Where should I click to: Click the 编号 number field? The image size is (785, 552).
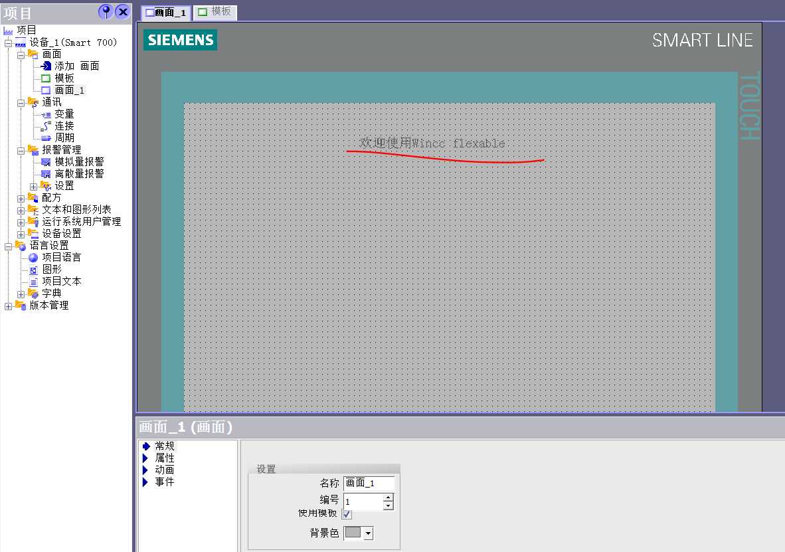coord(363,502)
